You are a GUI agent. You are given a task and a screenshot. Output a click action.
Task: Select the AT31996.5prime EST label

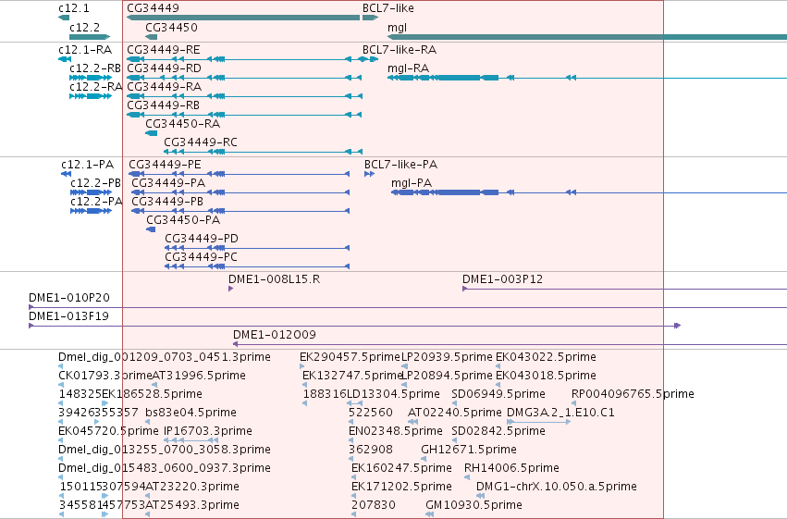[199, 376]
